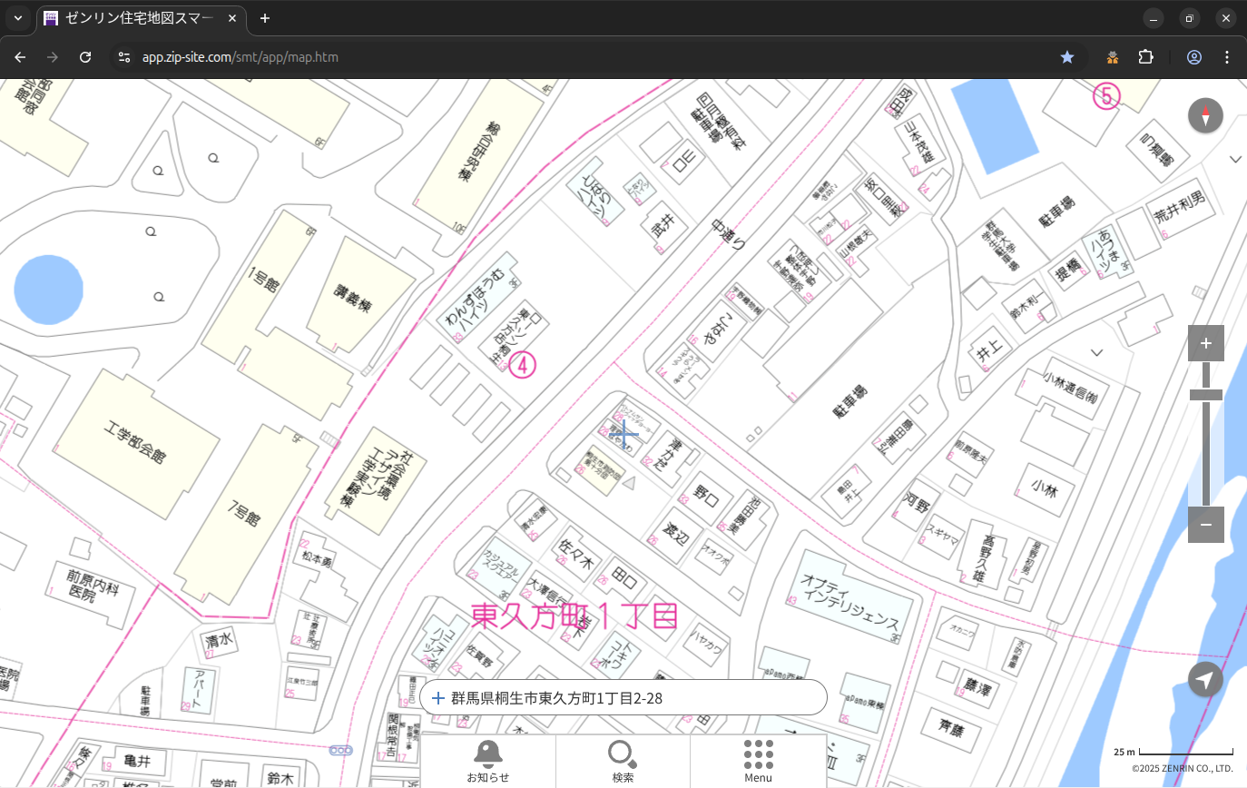Click the chevron marker near 井上 building

point(1096,352)
